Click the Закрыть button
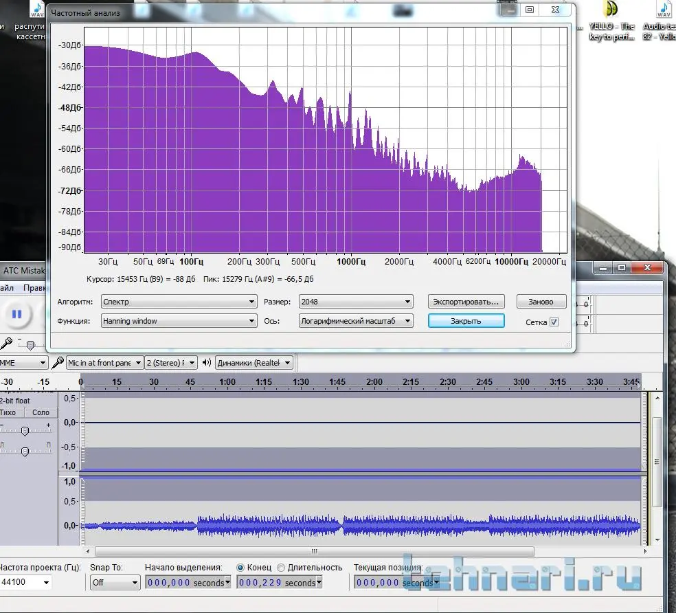Screen dimensions: 676x613 (x=466, y=321)
